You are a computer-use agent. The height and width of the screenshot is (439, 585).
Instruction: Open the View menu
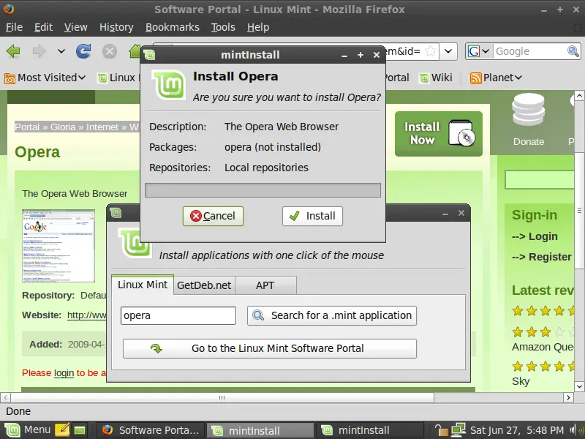tap(76, 27)
